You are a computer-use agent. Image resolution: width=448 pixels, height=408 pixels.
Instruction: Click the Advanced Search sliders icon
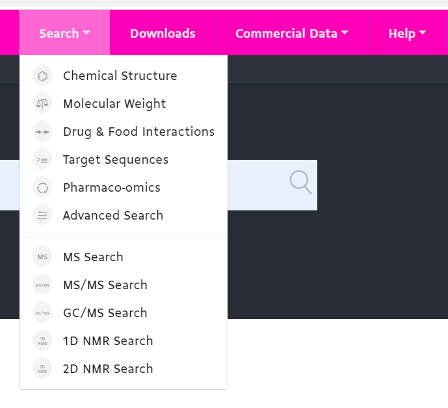(x=42, y=216)
